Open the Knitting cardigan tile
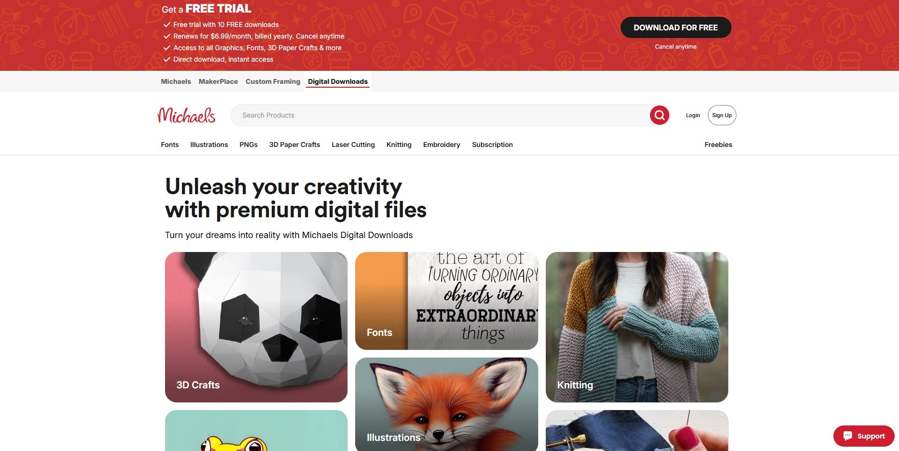The image size is (899, 451). pos(637,327)
